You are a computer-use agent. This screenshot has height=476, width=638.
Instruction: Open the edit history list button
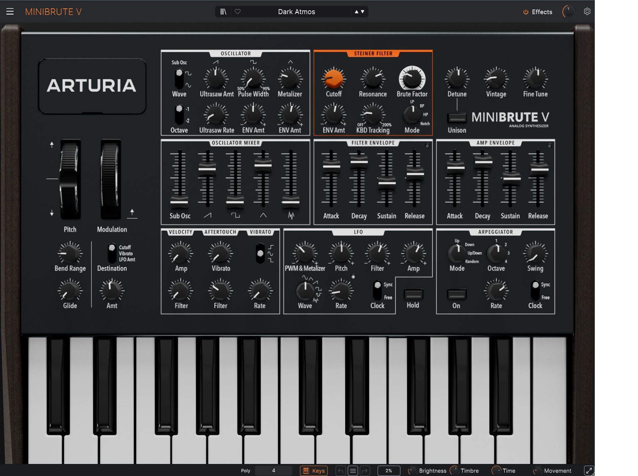tap(353, 471)
